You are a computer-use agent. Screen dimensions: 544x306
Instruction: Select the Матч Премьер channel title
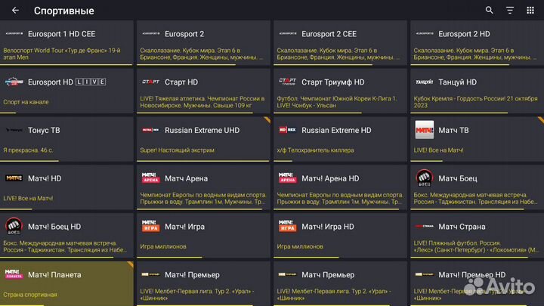(x=328, y=275)
